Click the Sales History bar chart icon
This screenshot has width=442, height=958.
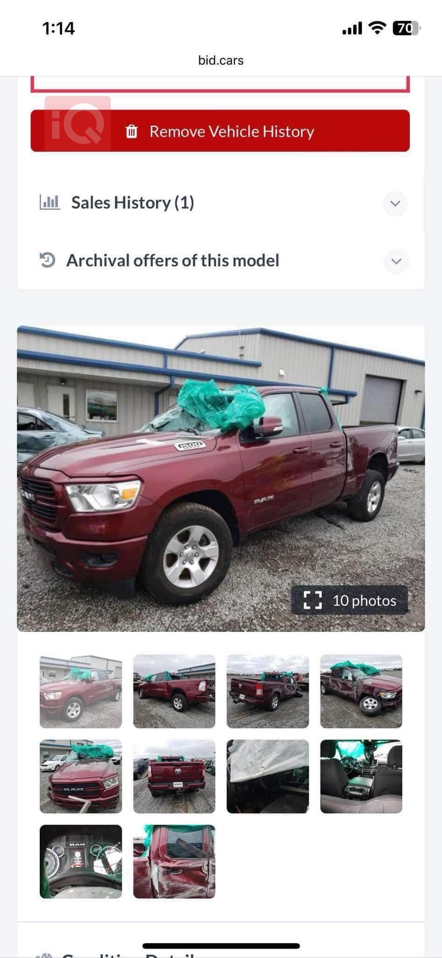coord(50,202)
